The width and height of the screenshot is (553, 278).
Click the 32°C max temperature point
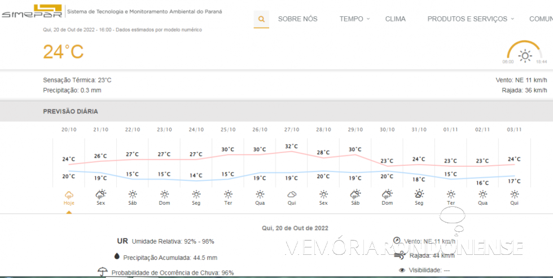pyautogui.click(x=292, y=151)
